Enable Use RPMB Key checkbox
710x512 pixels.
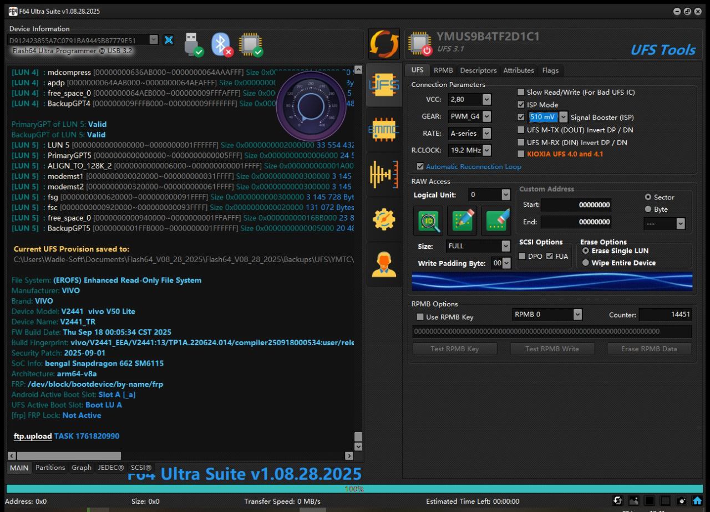click(420, 317)
